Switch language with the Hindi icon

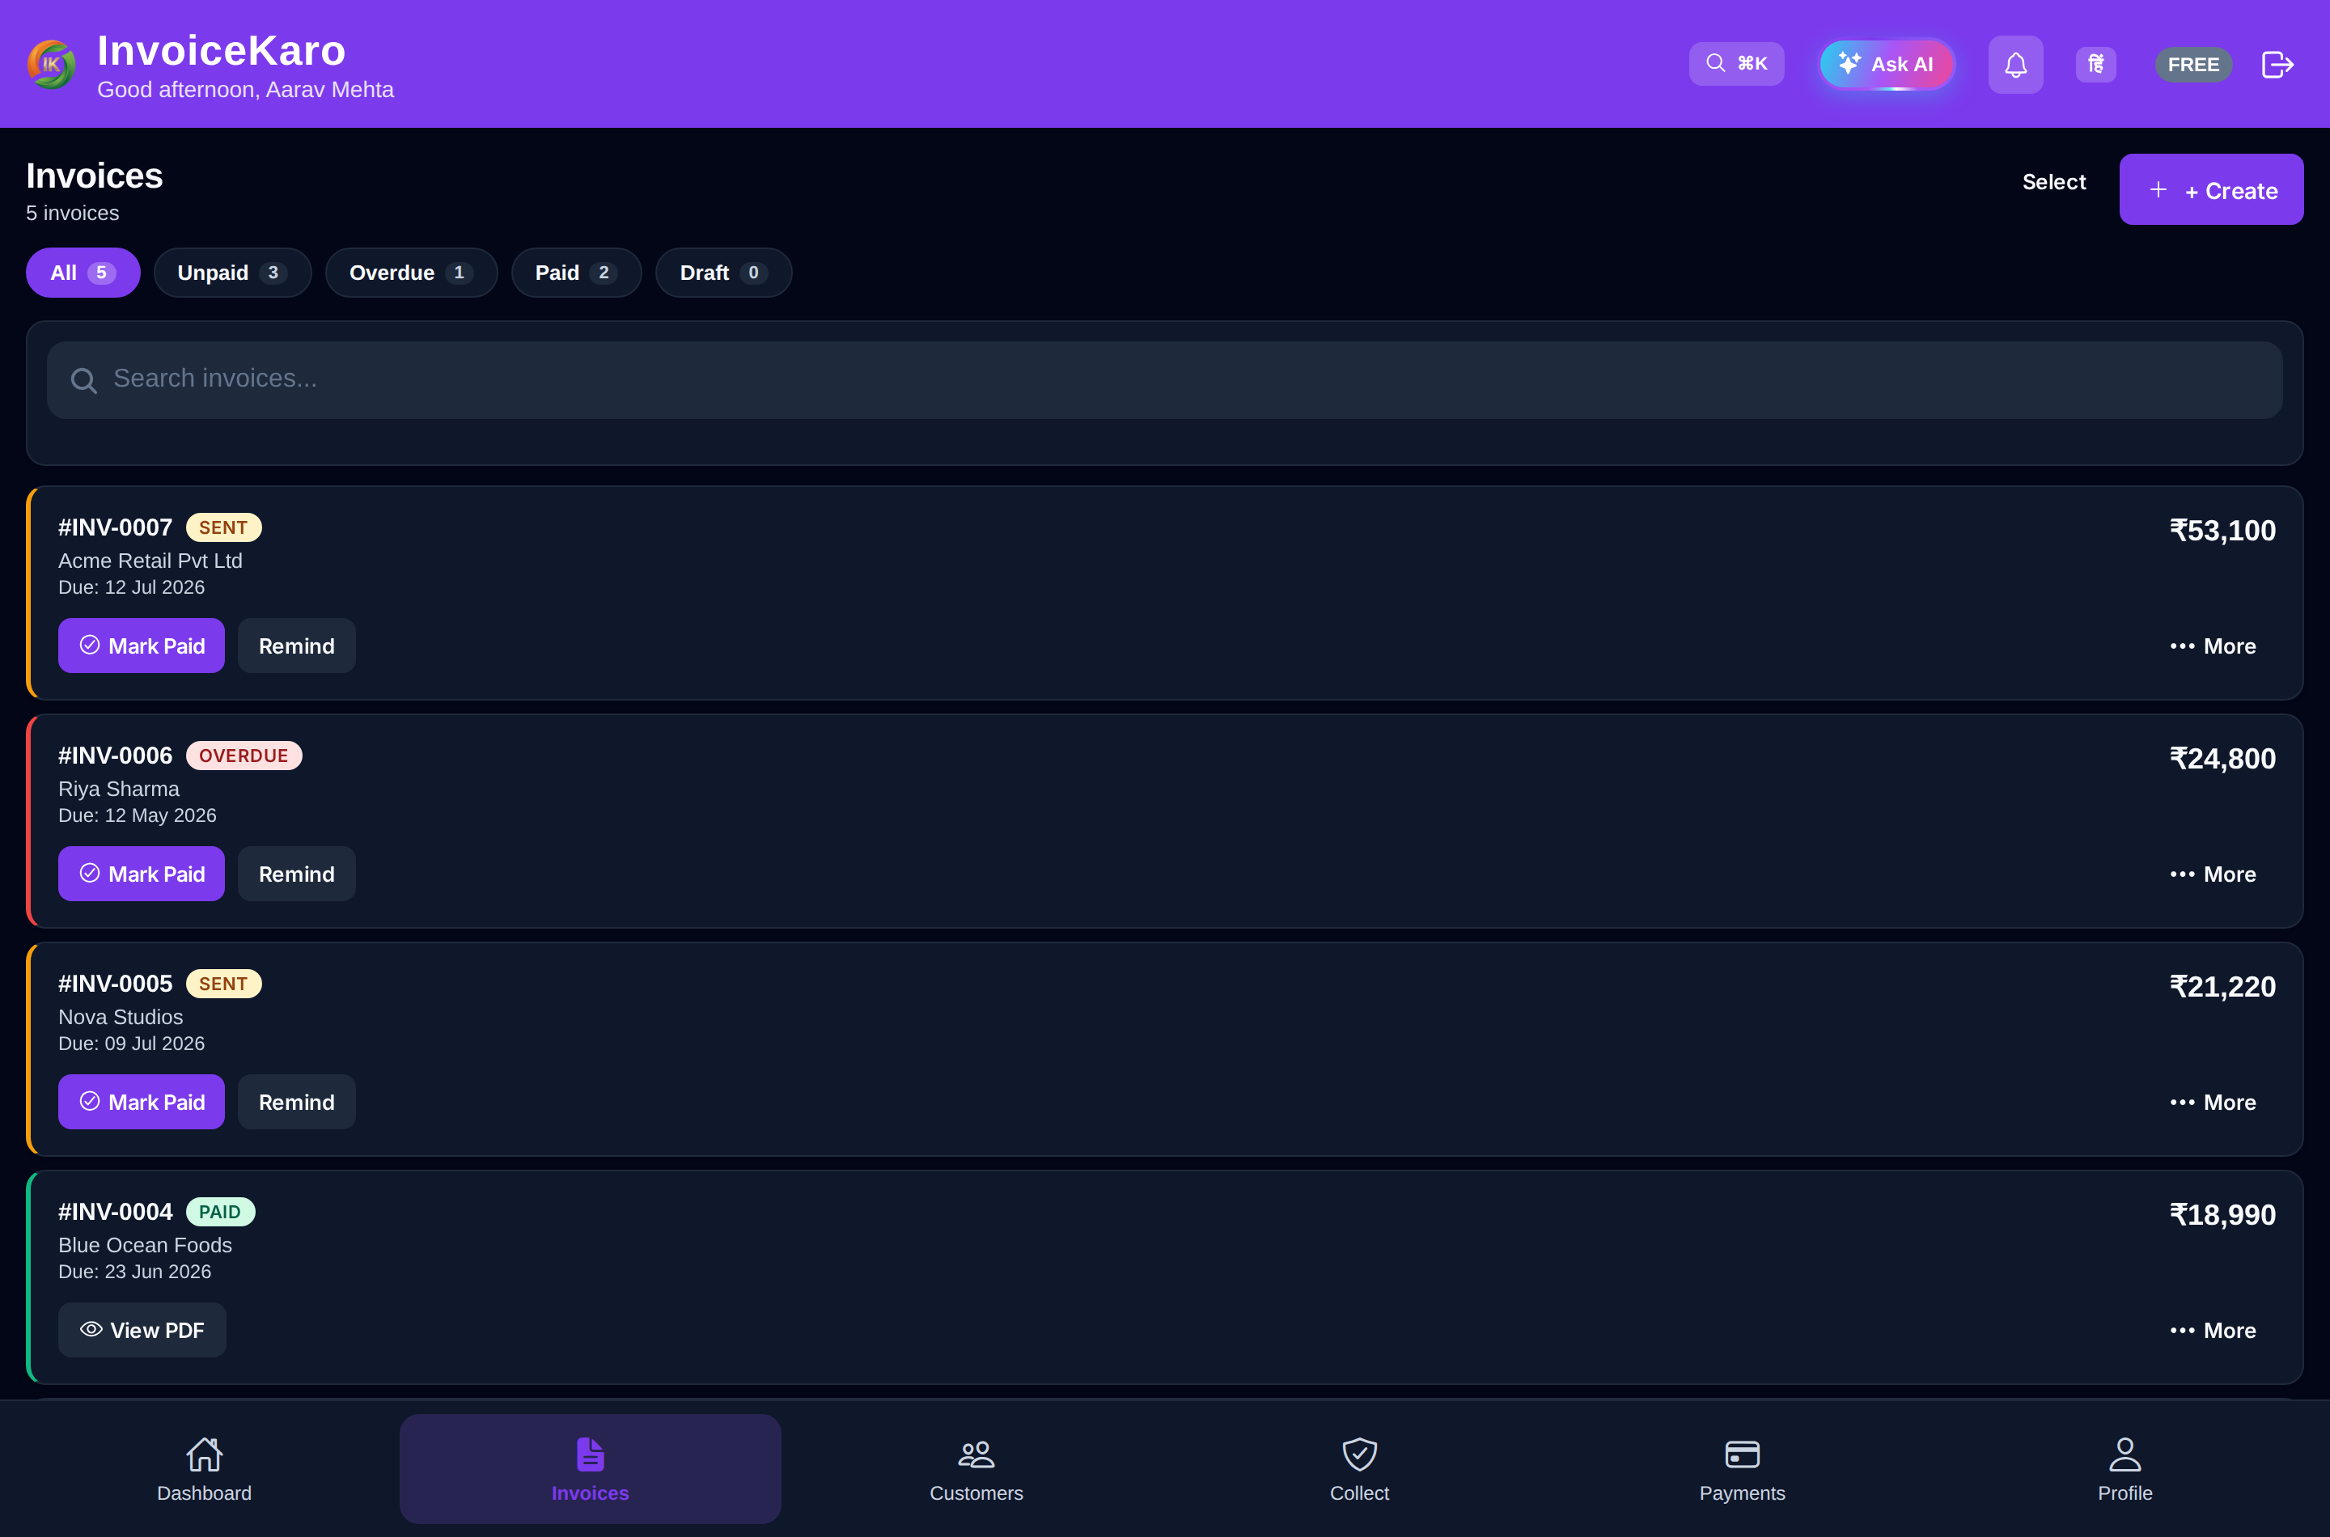pos(2095,65)
